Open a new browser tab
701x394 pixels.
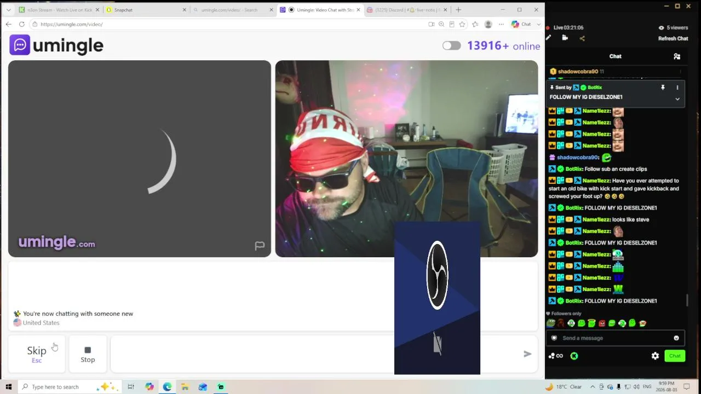coord(458,10)
